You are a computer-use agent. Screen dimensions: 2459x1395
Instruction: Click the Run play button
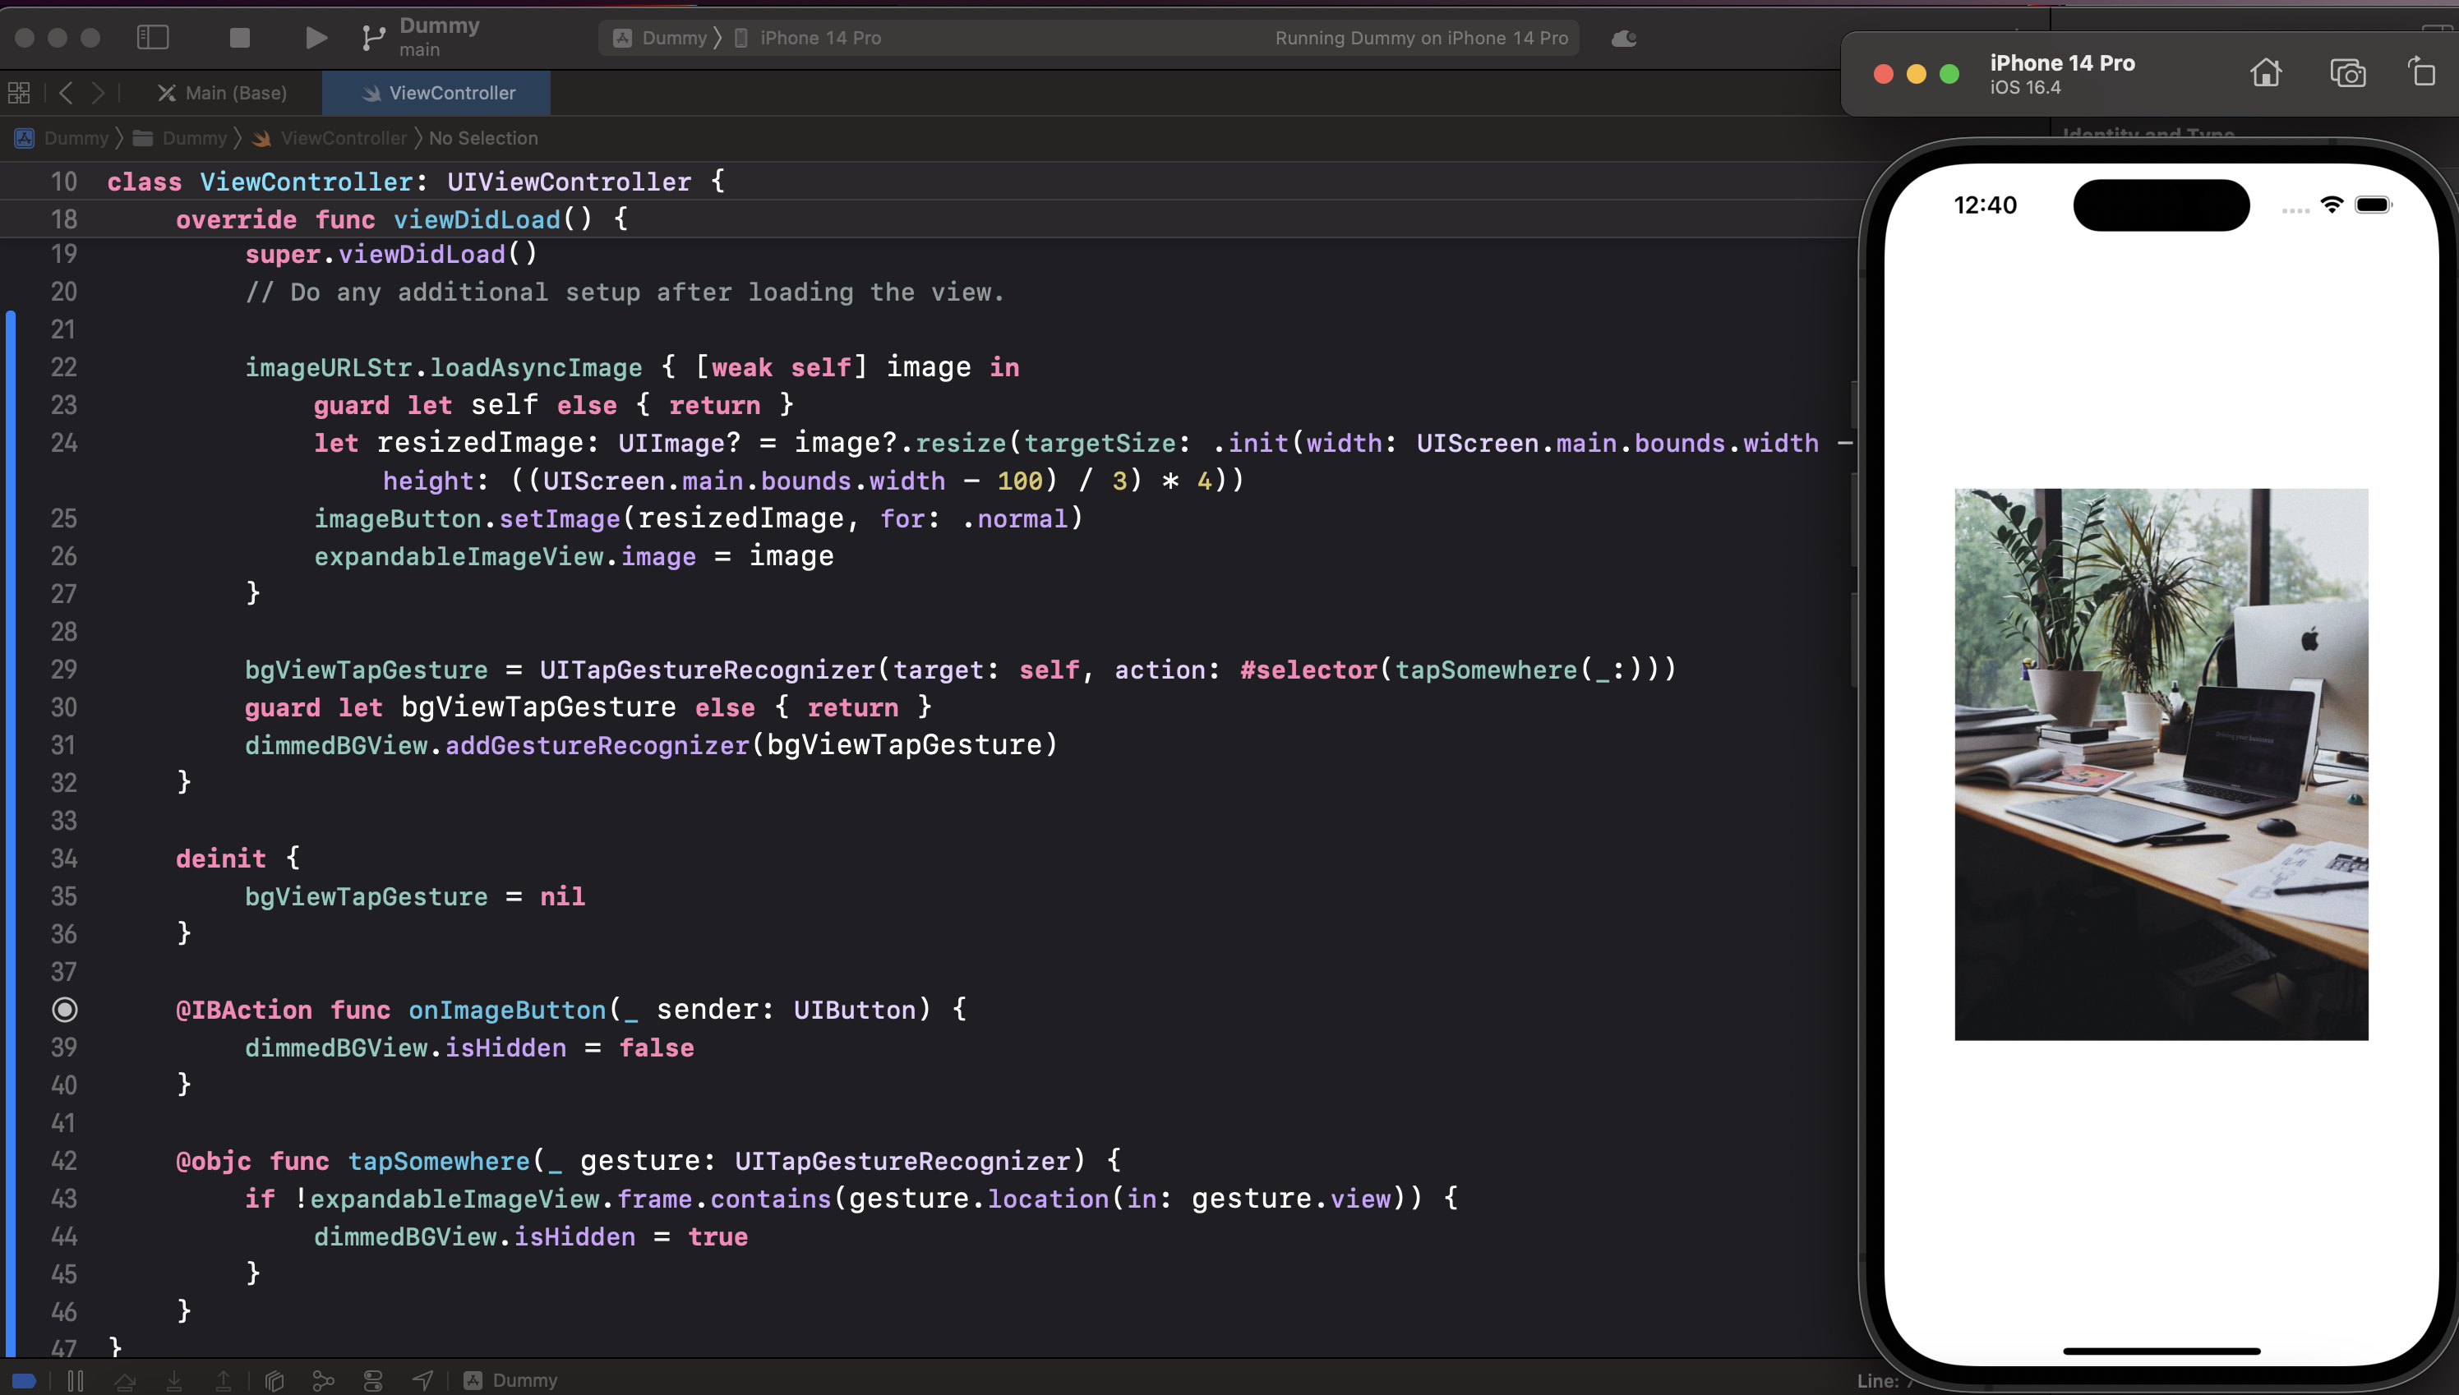pyautogui.click(x=316, y=37)
